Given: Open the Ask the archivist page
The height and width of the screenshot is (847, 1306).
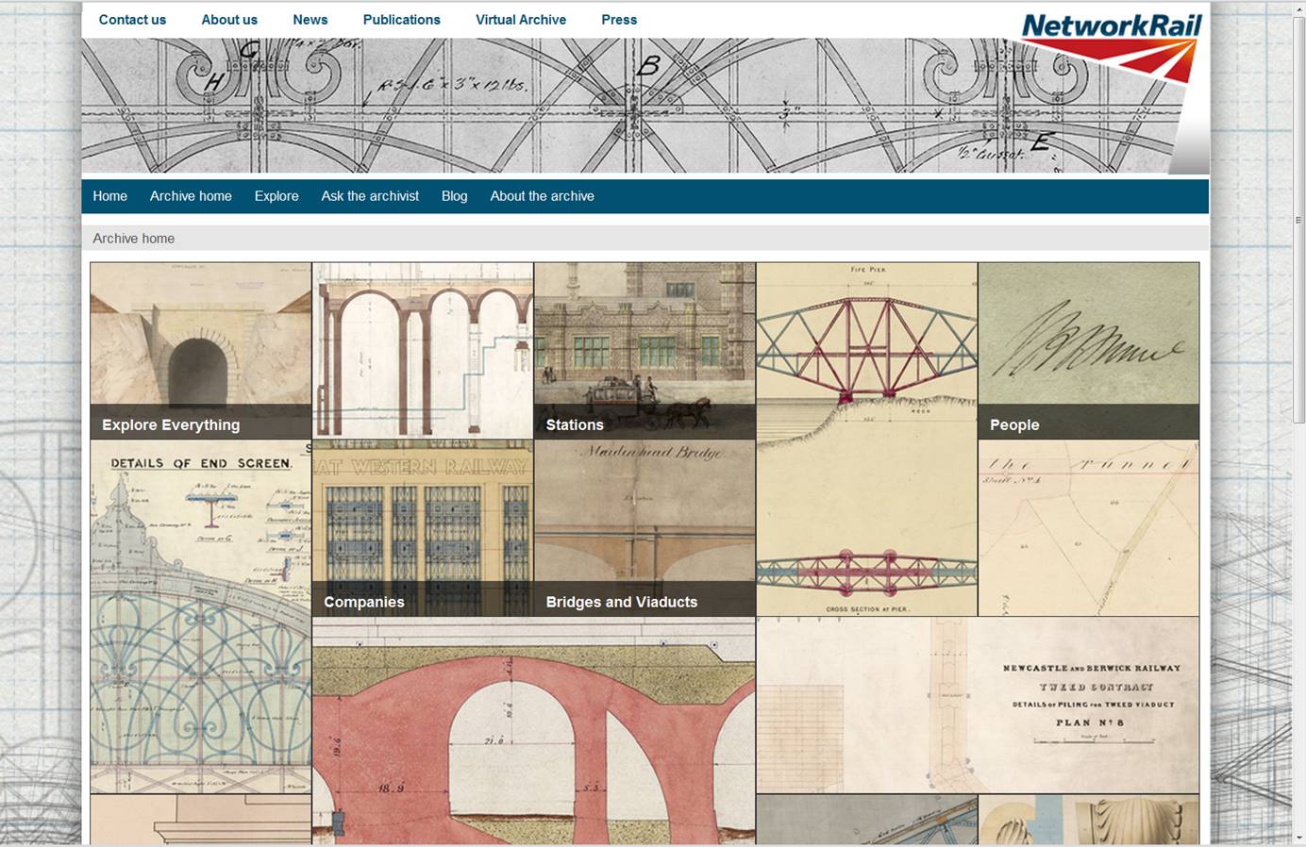Looking at the screenshot, I should pyautogui.click(x=370, y=195).
